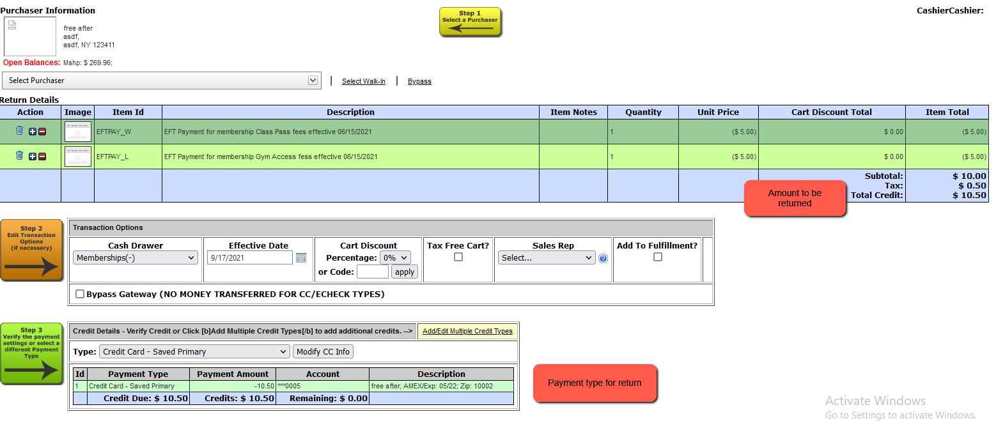Open the Effective Date calendar picker
The width and height of the screenshot is (996, 421).
click(x=301, y=258)
